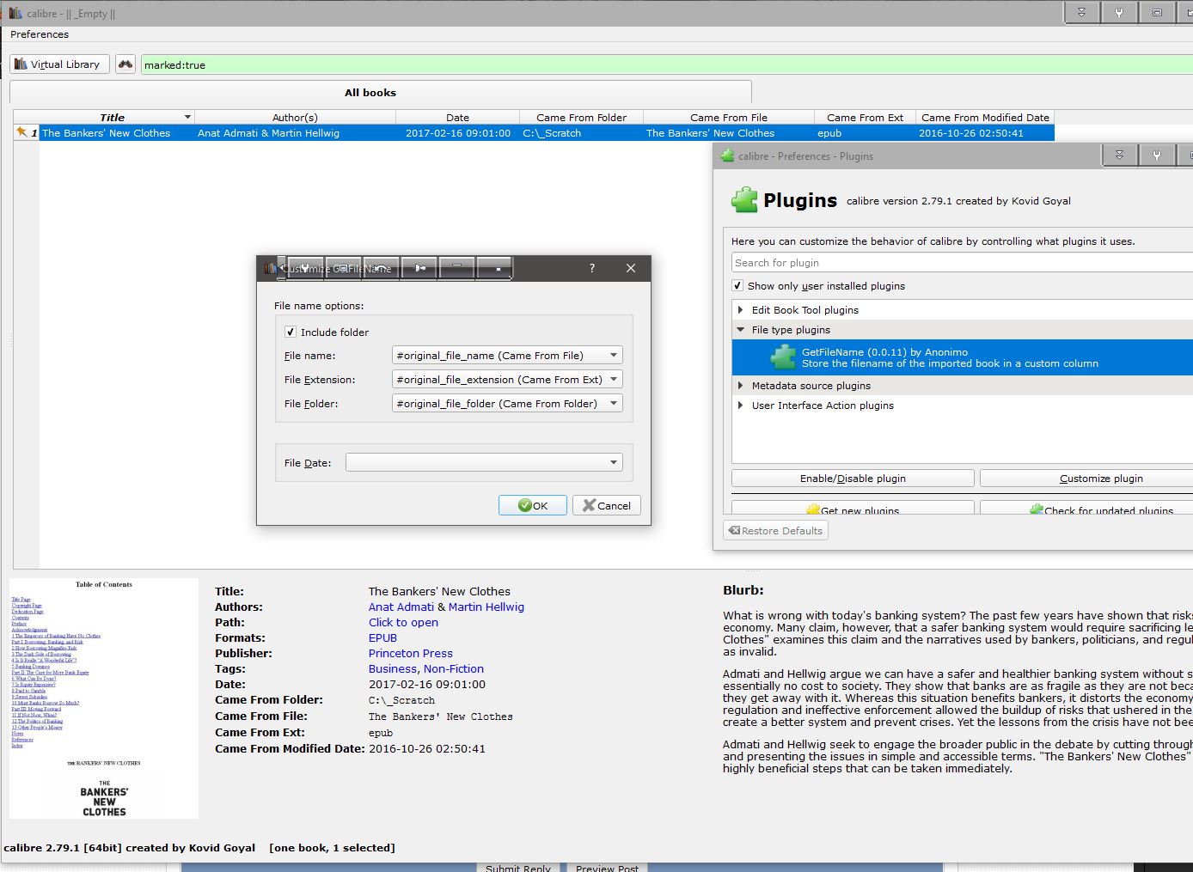Follow the Click to open path link
The height and width of the screenshot is (872, 1193).
click(x=403, y=622)
